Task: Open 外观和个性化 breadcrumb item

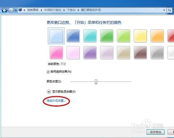Action: [x=53, y=10]
